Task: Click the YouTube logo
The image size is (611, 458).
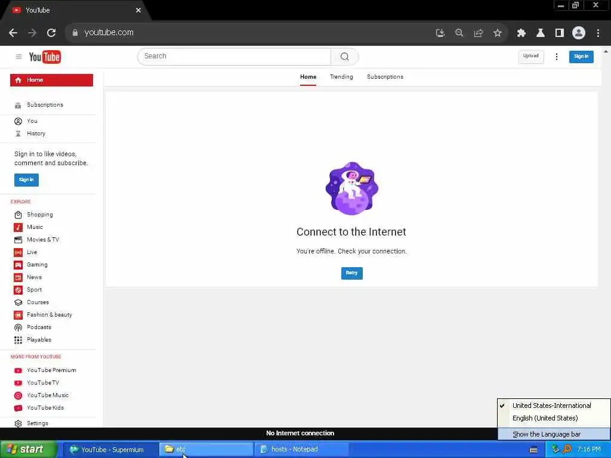Action: point(45,57)
